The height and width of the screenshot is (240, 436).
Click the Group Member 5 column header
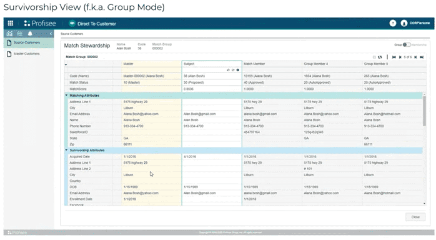394,64
